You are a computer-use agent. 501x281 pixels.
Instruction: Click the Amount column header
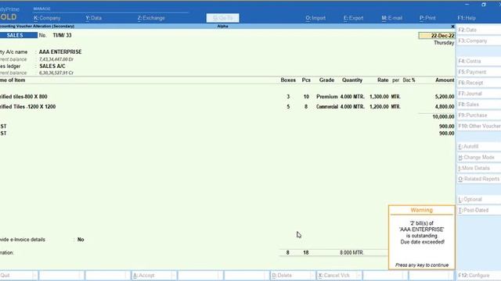pos(445,80)
